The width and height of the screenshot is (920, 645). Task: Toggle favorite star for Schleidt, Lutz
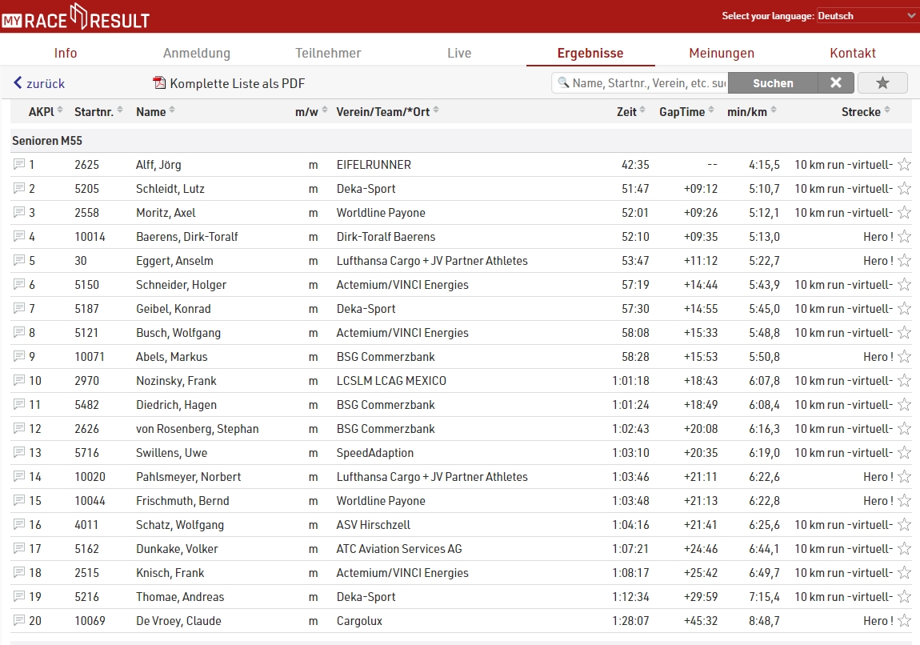click(904, 188)
